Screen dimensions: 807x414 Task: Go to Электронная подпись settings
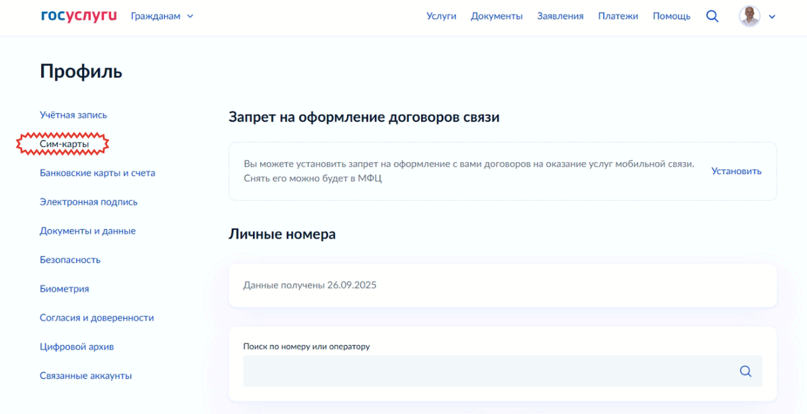coord(88,202)
